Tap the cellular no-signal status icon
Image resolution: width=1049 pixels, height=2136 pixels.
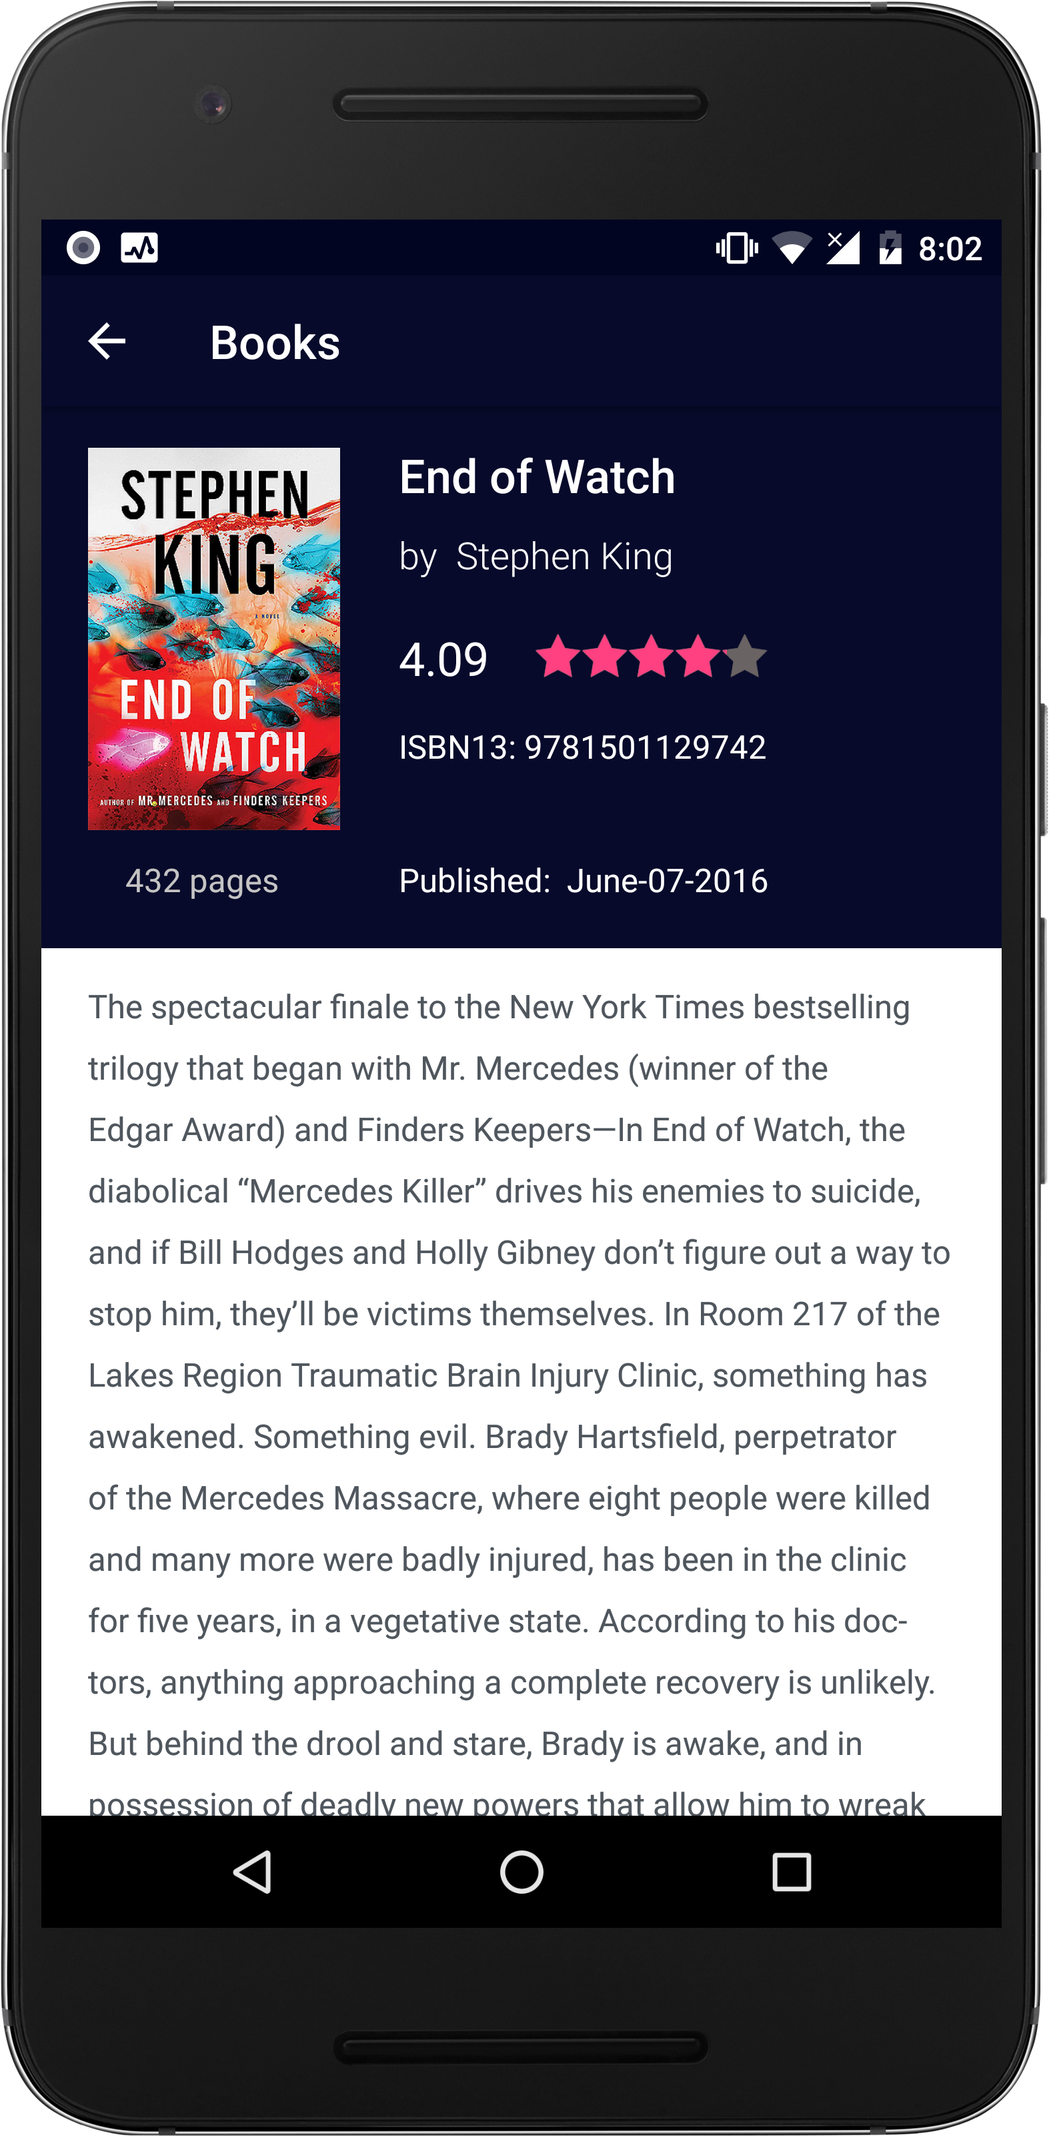844,247
